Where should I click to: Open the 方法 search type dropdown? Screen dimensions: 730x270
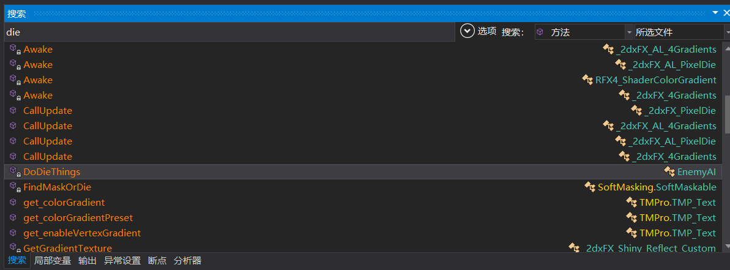(x=629, y=32)
